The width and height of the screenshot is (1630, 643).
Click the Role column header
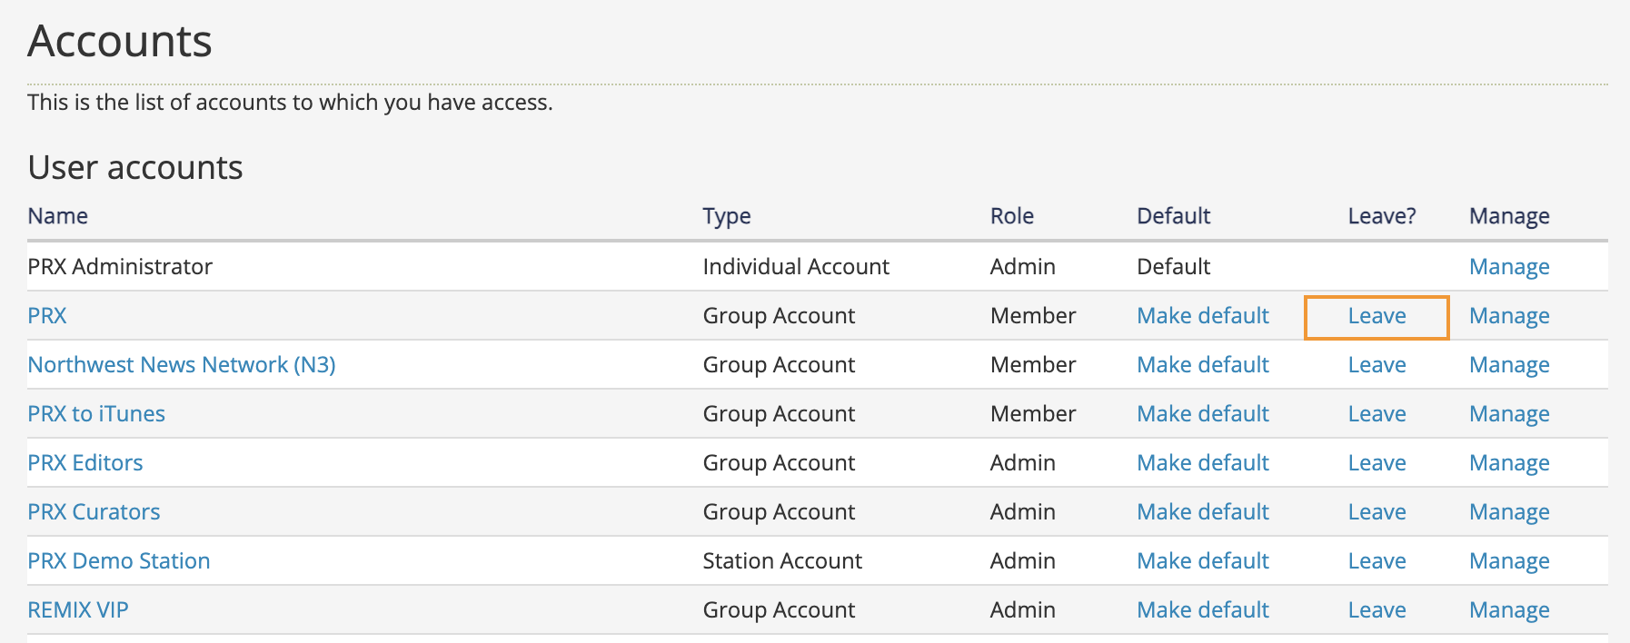[1012, 216]
